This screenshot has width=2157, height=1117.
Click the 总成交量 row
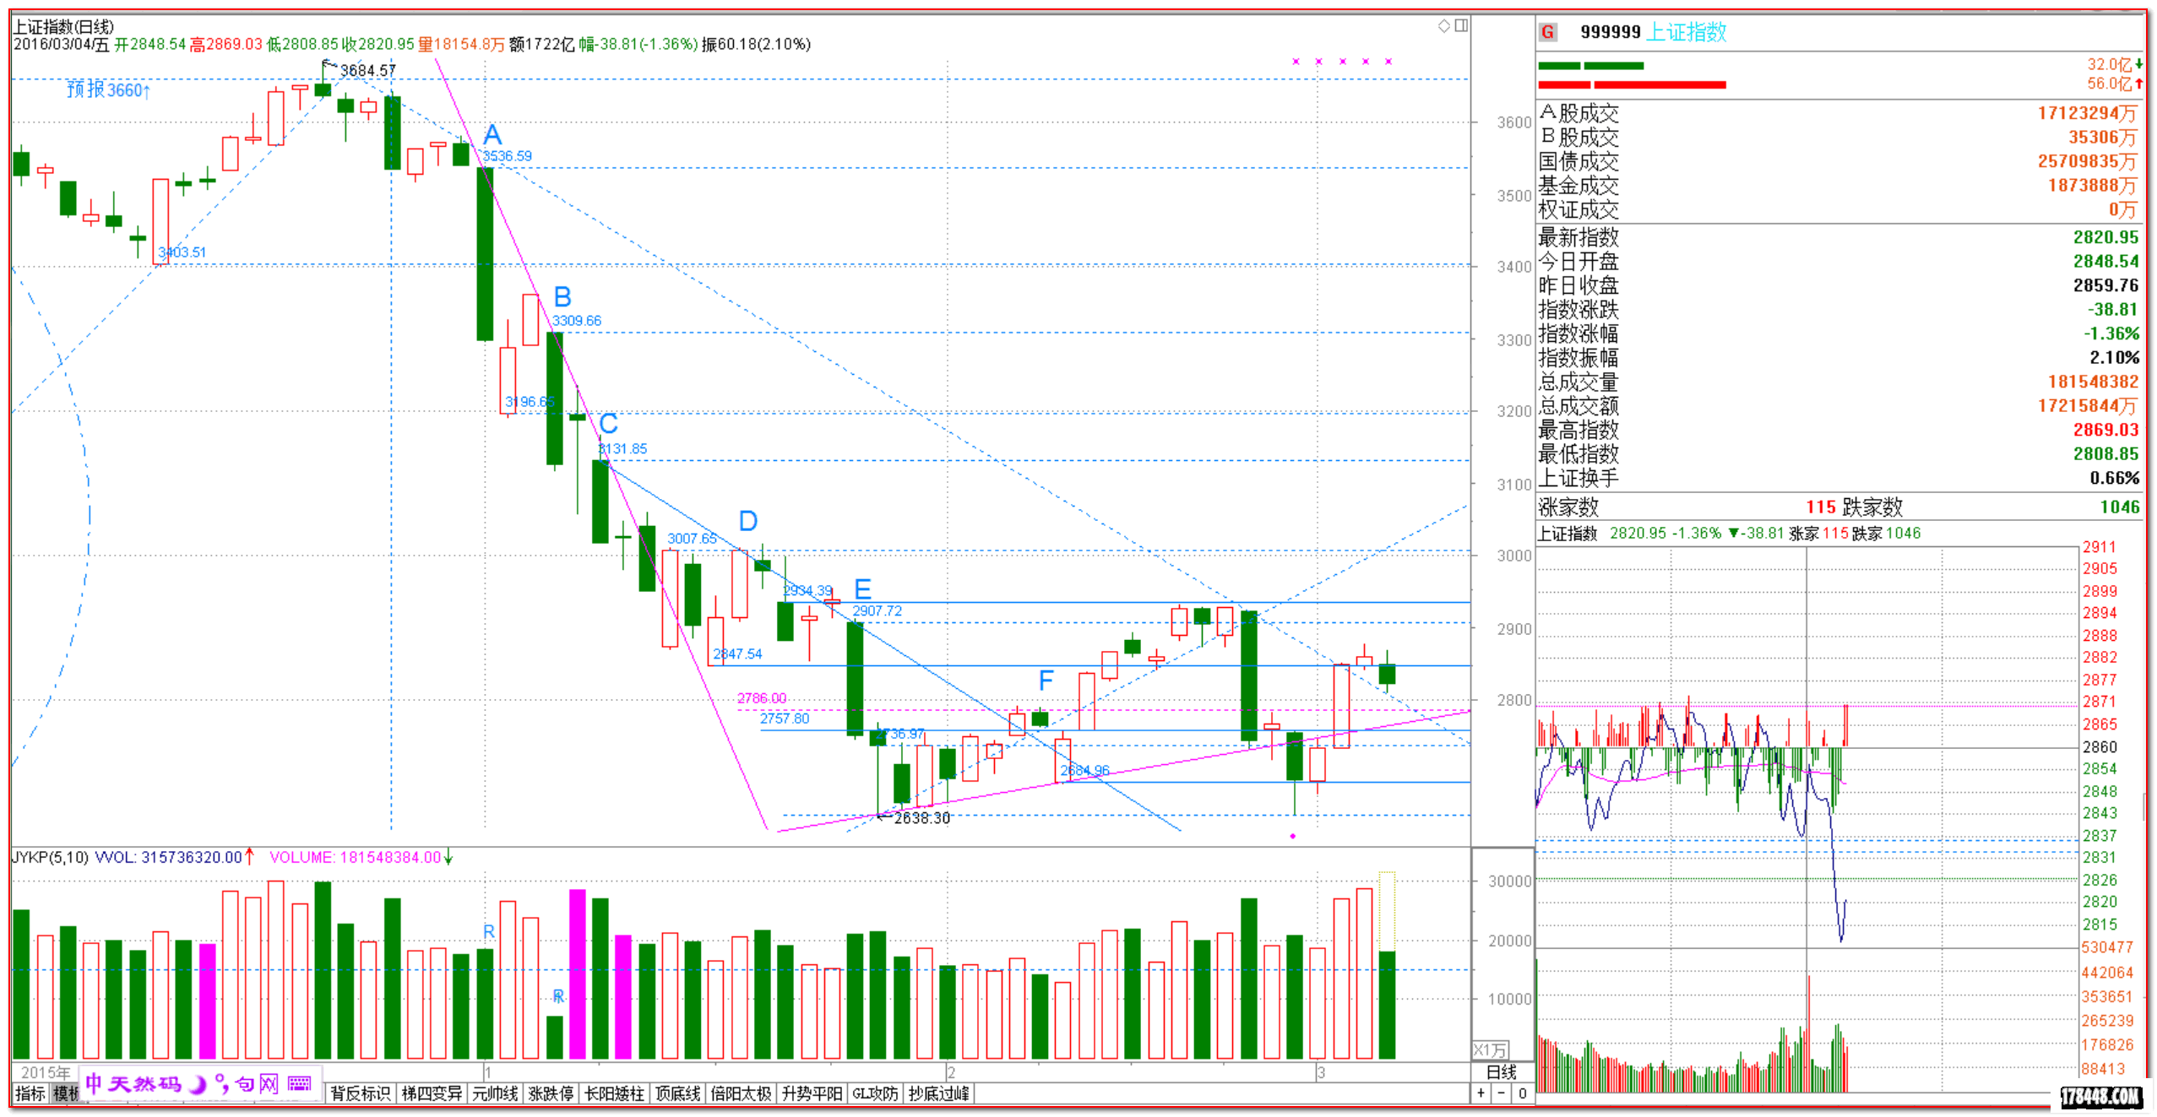click(1839, 382)
